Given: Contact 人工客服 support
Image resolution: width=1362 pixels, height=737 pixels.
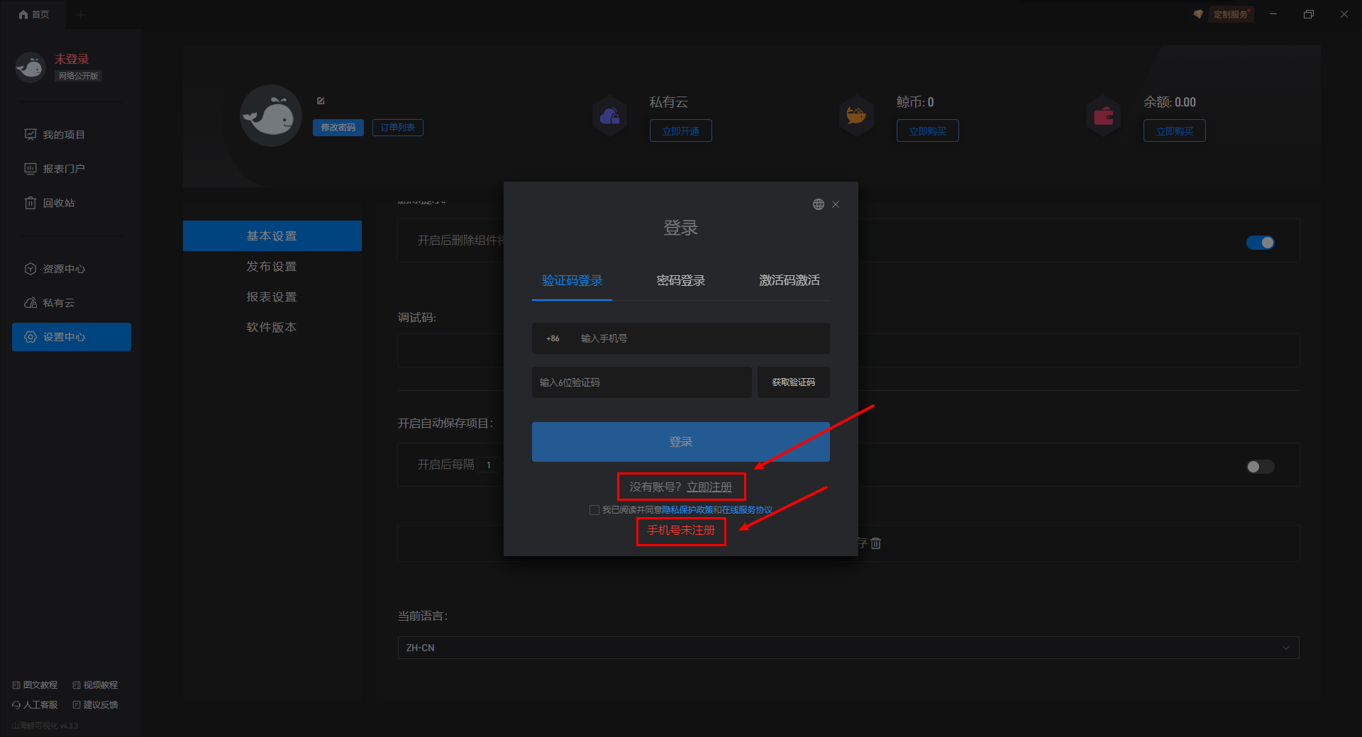Looking at the screenshot, I should coord(35,705).
